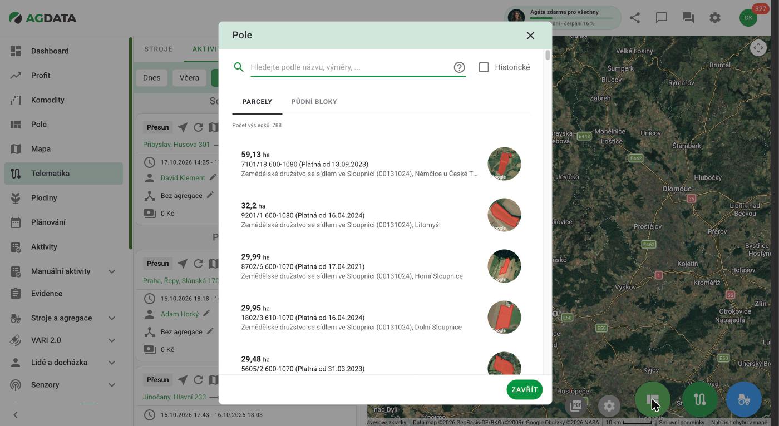This screenshot has width=779, height=426.
Task: Open settings gear in top bar
Action: click(x=715, y=18)
